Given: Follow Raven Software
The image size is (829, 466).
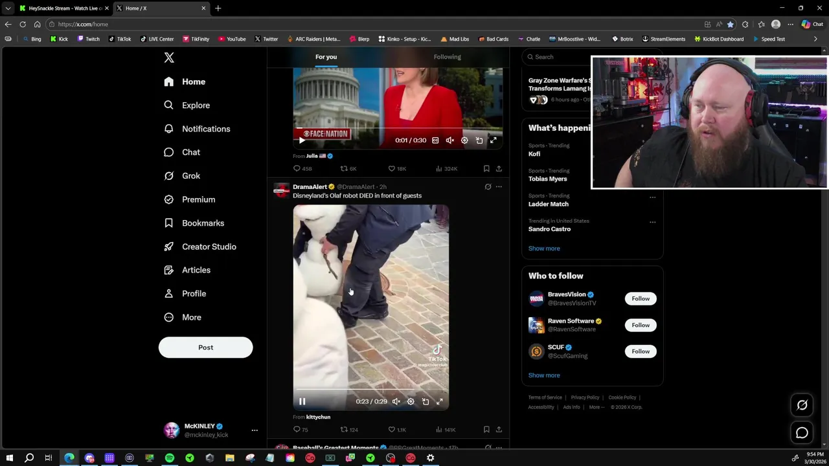Looking at the screenshot, I should click(641, 325).
